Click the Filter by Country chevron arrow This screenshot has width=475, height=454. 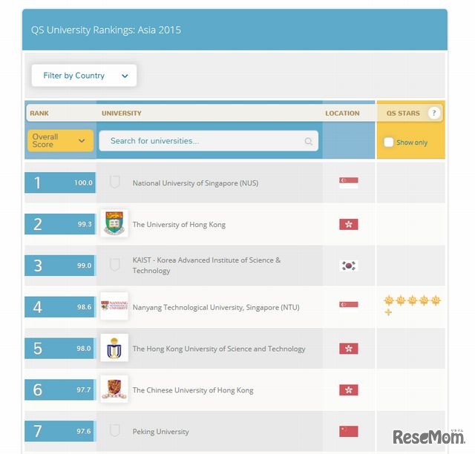[x=125, y=76]
